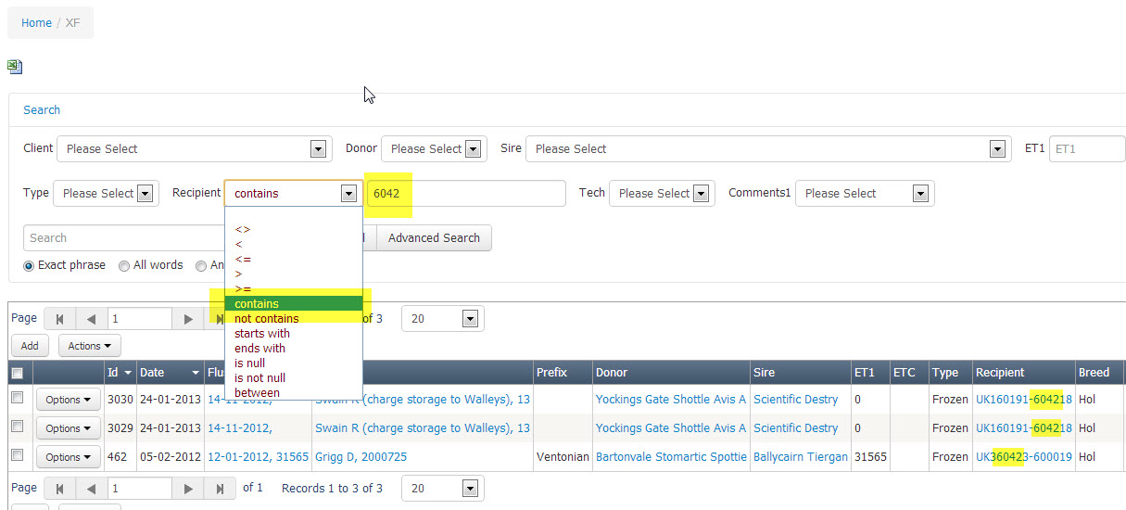Viewport: 1126px width, 510px height.
Task: Click the Recipient value field containing 6042
Action: (x=466, y=194)
